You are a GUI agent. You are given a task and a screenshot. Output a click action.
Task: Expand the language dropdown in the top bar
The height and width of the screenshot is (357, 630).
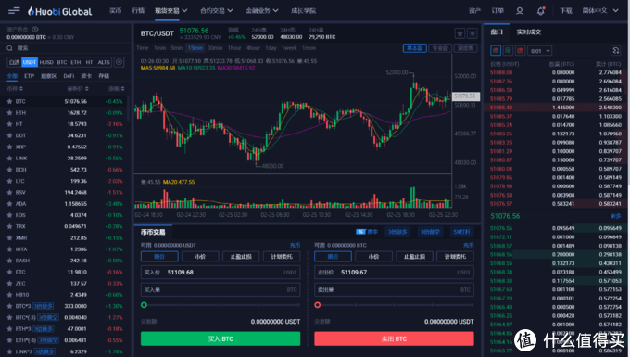(x=600, y=11)
